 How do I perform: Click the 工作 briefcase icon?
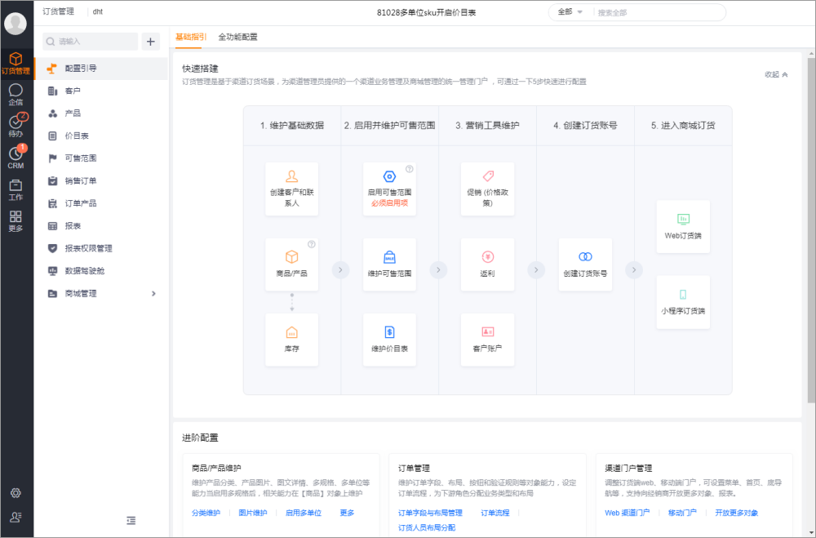click(16, 189)
